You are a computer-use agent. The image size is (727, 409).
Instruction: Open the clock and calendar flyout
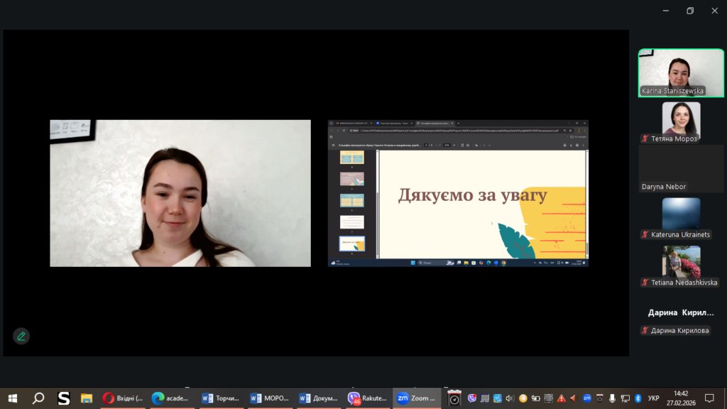681,398
